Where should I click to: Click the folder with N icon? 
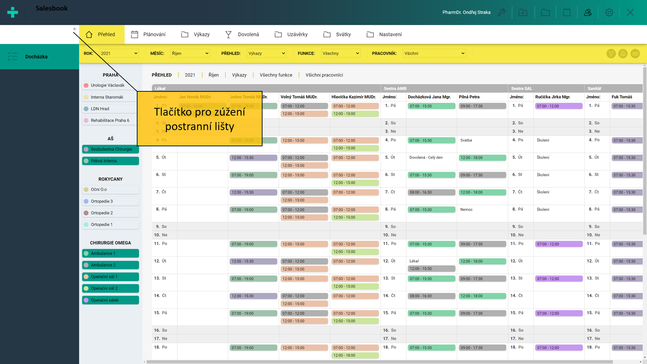(x=523, y=12)
